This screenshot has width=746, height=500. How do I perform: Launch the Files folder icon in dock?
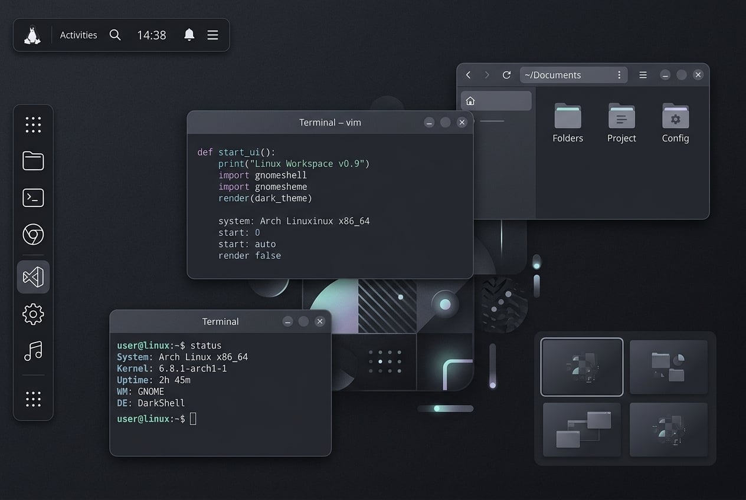click(33, 160)
